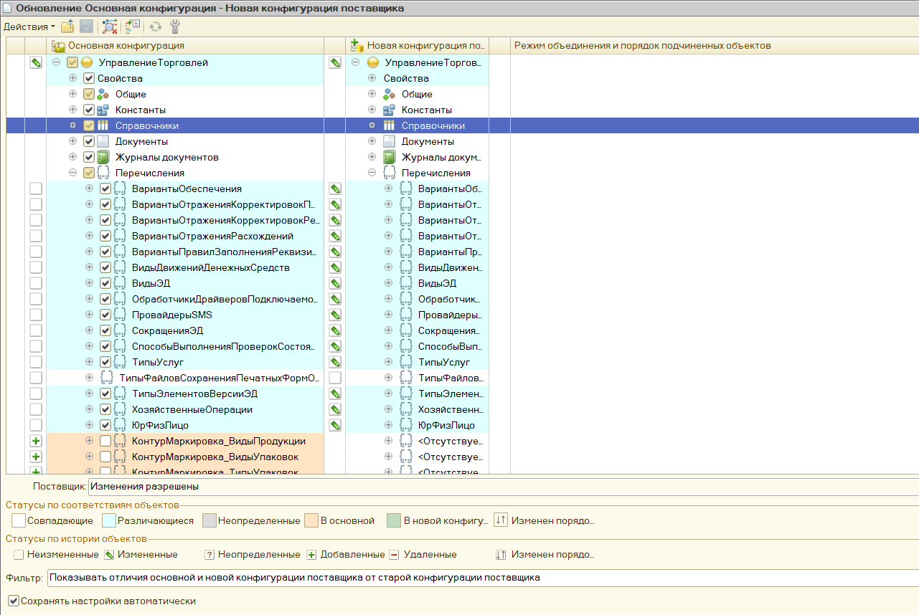Image resolution: width=919 pixels, height=615 pixels.
Task: Expand the ТипыЭлементовВерсииЭД enumeration node
Action: 89,394
